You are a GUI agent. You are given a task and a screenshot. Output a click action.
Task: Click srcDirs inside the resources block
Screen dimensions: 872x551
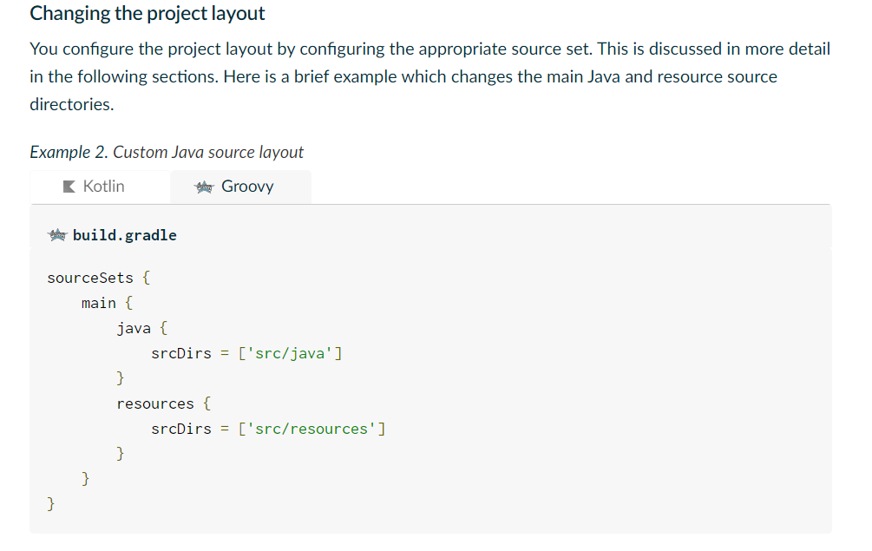[x=181, y=429]
